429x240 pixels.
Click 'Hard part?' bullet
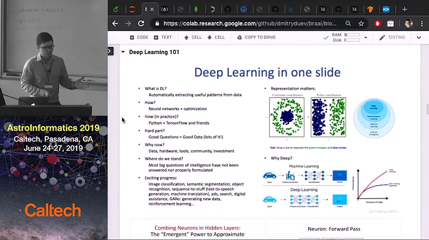(x=154, y=131)
